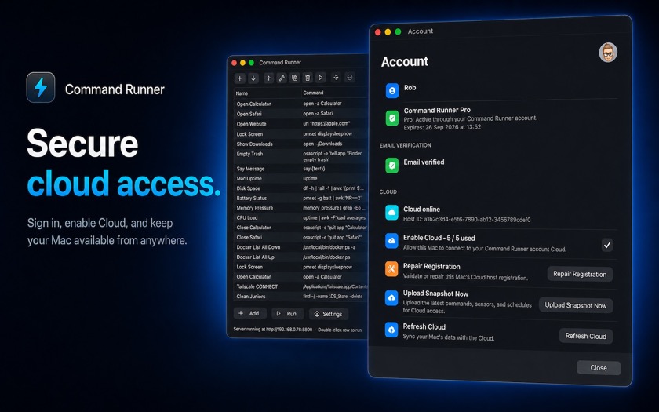Image resolution: width=659 pixels, height=412 pixels.
Task: Select the Clean Juniors row
Action: [x=300, y=297]
